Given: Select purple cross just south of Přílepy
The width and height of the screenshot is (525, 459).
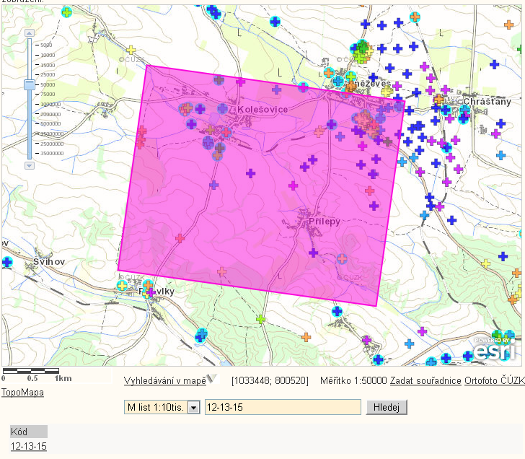Looking at the screenshot, I should pos(313,253).
